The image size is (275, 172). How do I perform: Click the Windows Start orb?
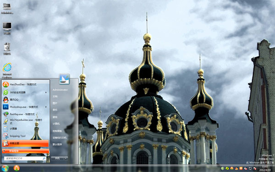[5, 168]
